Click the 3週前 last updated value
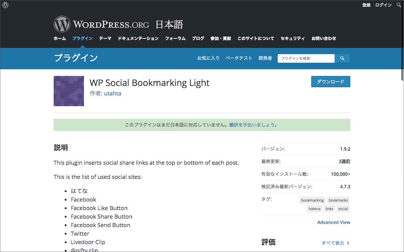Viewport: 404px width, 252px height. coord(344,161)
